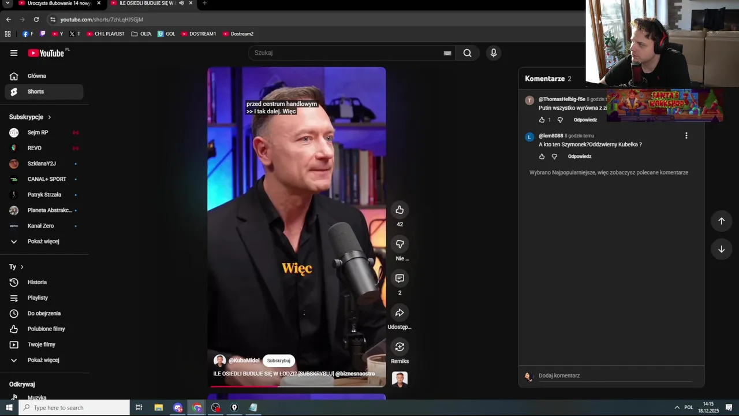Dislike the @ThomasHelbig-f5e comment

click(560, 120)
